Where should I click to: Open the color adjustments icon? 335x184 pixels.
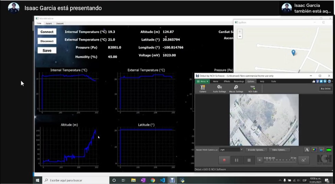(x=314, y=150)
